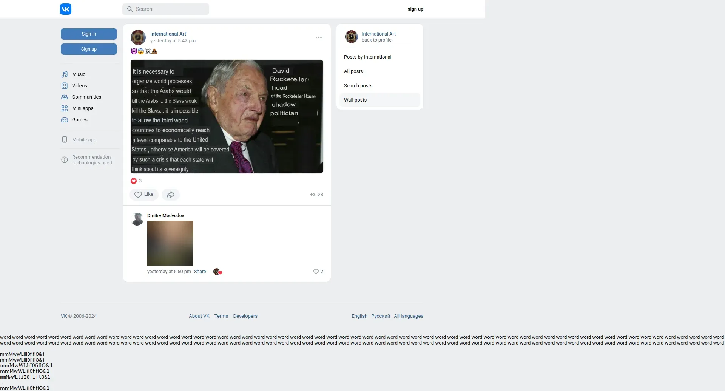Click the share arrow icon under the post
The image size is (725, 391).
click(171, 195)
